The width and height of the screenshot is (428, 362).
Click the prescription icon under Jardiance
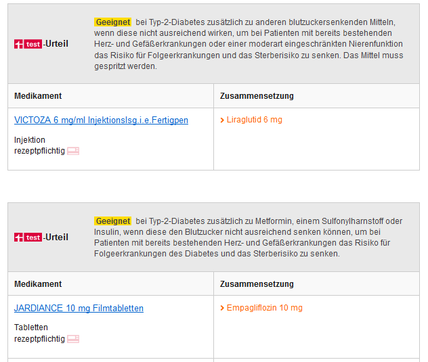(73, 339)
